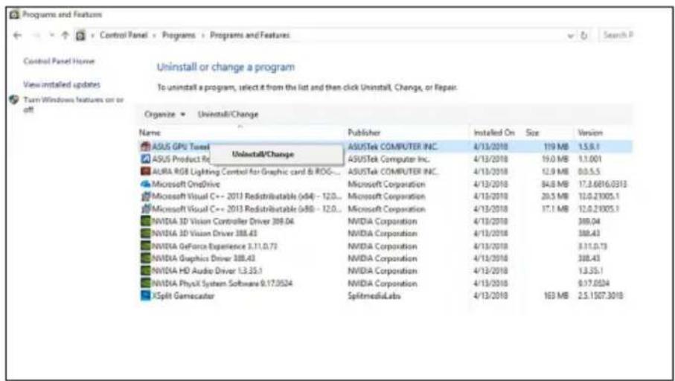Click the Search Programs input field
The height and width of the screenshot is (381, 675).
coord(616,35)
